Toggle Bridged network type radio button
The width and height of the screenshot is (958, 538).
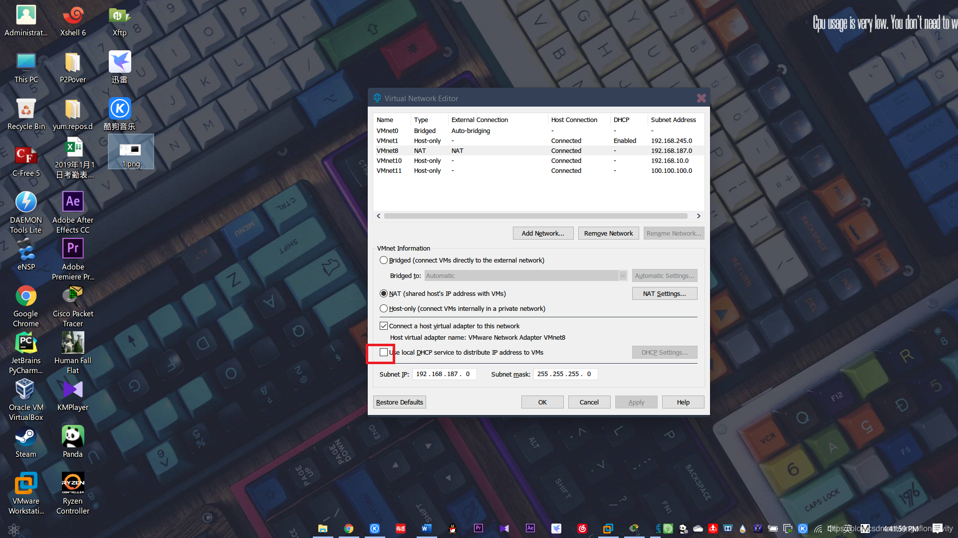click(384, 260)
